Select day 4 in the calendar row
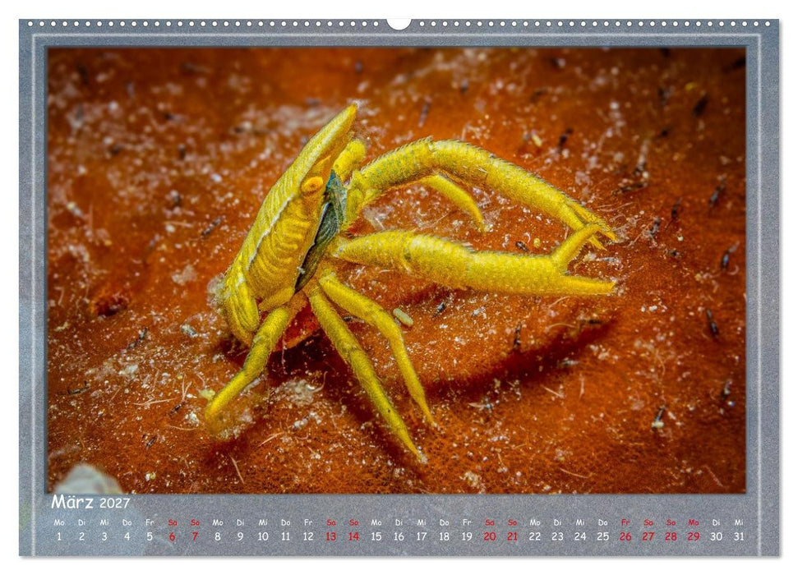 (127, 536)
